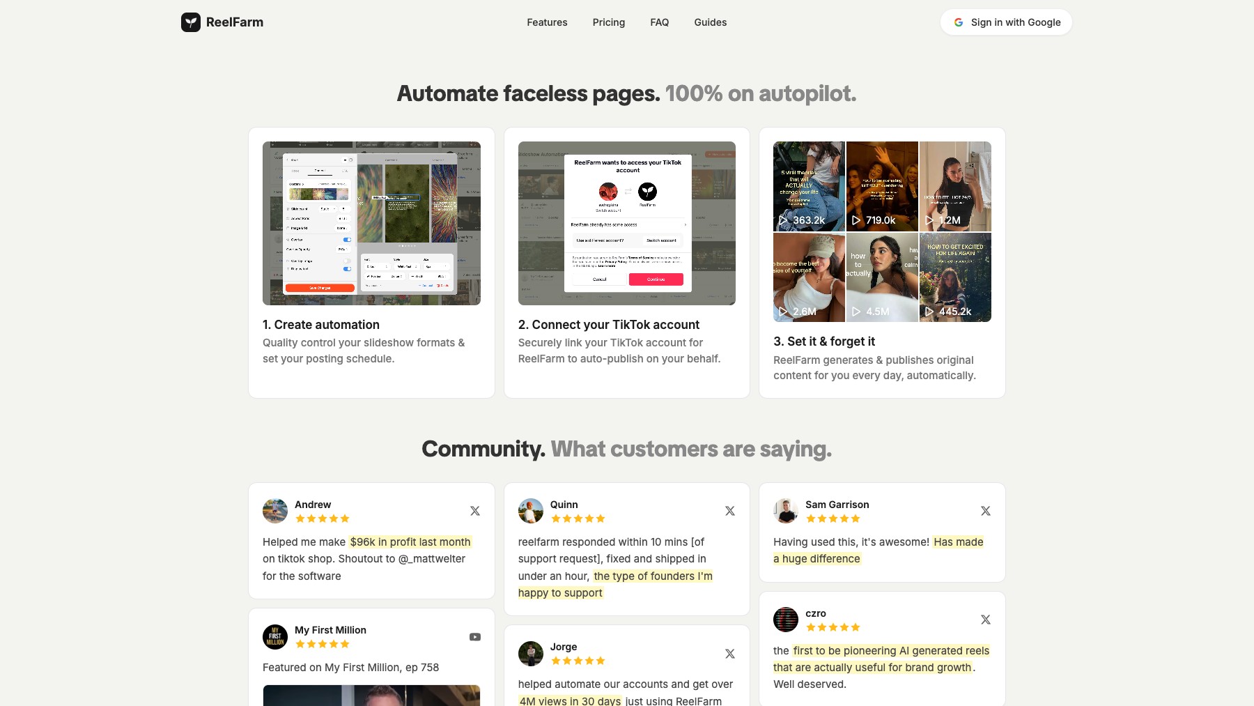The width and height of the screenshot is (1254, 706).
Task: Open X icon on Sam Garrison's review
Action: (x=986, y=511)
